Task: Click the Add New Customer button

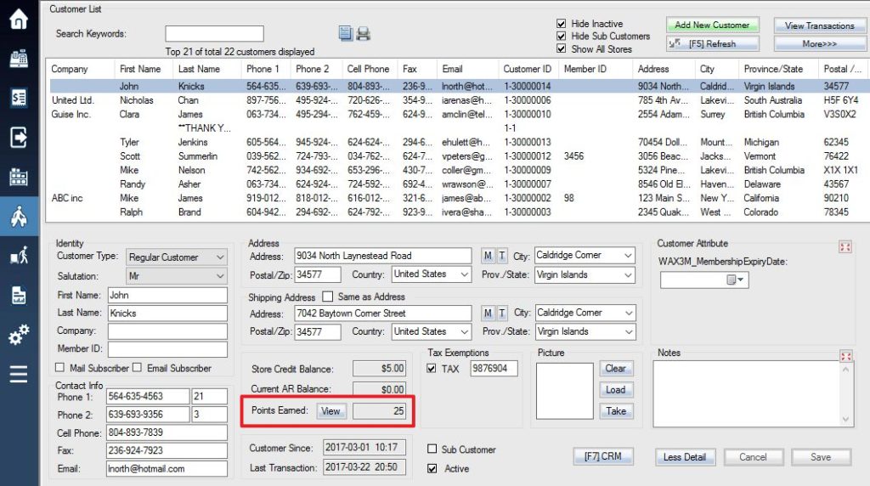Action: pyautogui.click(x=712, y=25)
